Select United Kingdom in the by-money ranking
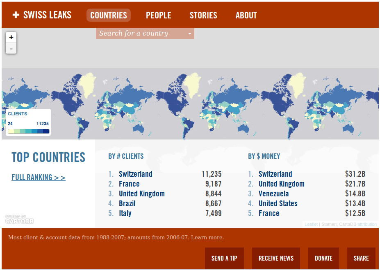 tap(282, 184)
